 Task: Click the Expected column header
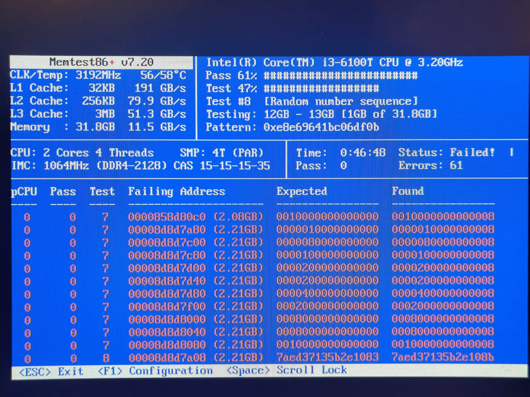(x=302, y=191)
